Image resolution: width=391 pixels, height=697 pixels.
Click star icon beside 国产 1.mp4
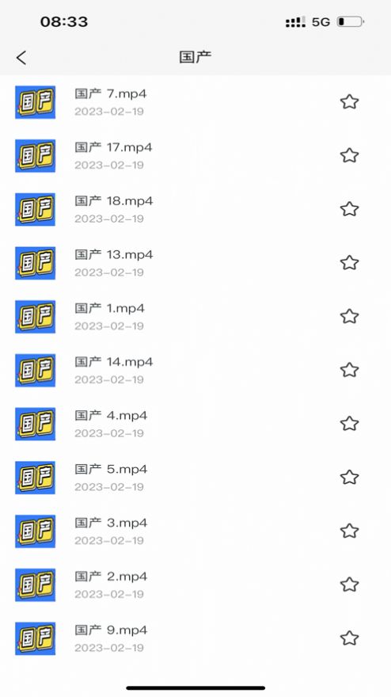[350, 317]
